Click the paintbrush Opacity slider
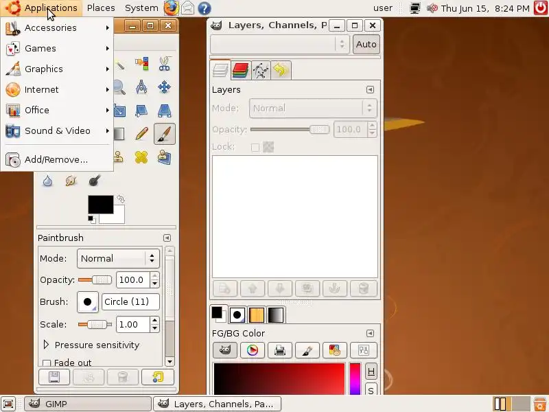Image resolution: width=549 pixels, height=412 pixels. pos(95,280)
